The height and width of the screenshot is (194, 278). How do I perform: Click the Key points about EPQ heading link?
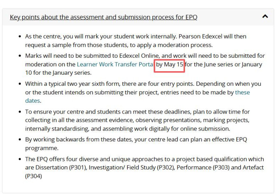coord(103,17)
